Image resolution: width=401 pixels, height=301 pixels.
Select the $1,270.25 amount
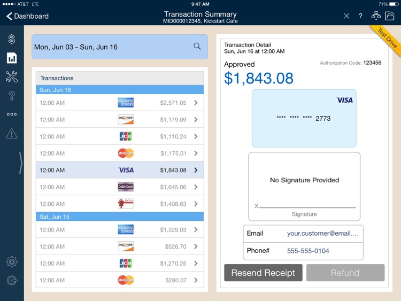[x=173, y=264]
